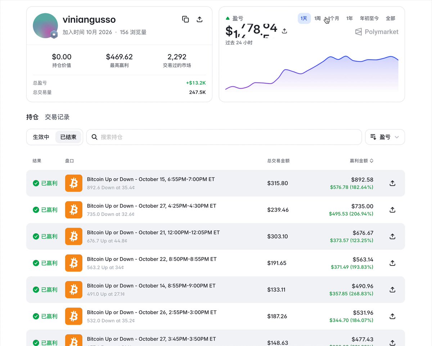Open Bitcoin Up or Down October 21 12:00PM market
Viewport: 432px width, 346px height.
(x=153, y=233)
